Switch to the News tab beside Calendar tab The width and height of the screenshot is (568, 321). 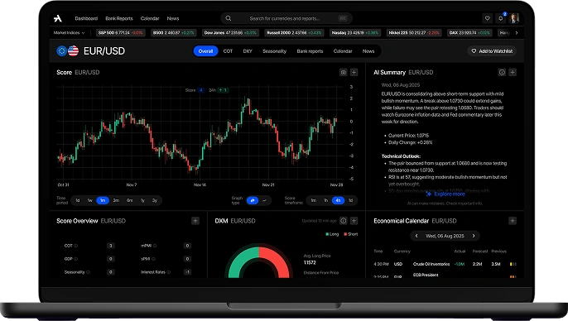pos(368,51)
